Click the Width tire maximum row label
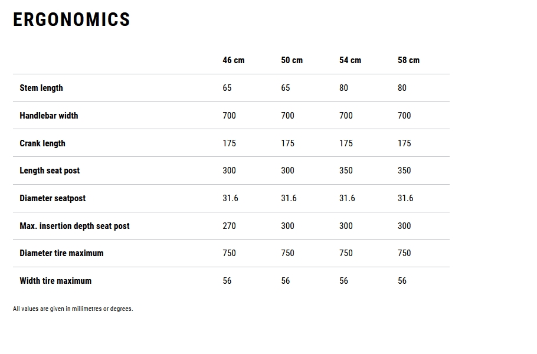 (55, 281)
